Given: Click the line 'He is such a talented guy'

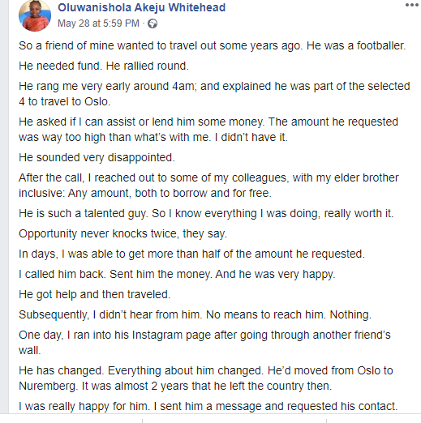Looking at the screenshot, I should click(x=206, y=213).
